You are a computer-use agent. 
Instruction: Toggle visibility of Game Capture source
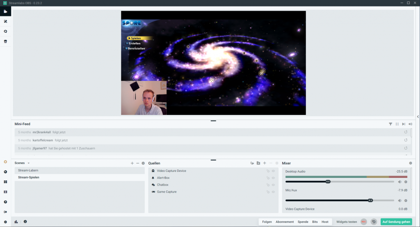tap(273, 192)
